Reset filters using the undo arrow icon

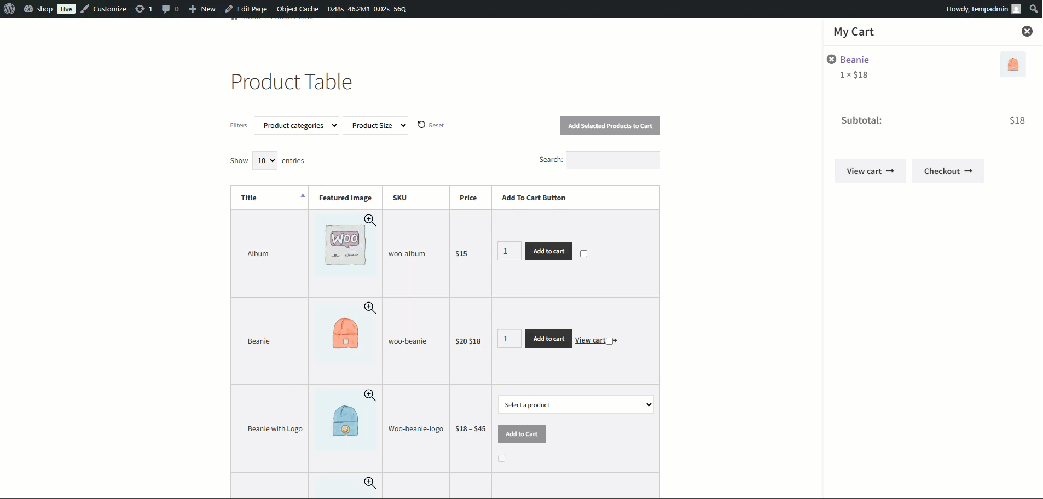pyautogui.click(x=420, y=125)
